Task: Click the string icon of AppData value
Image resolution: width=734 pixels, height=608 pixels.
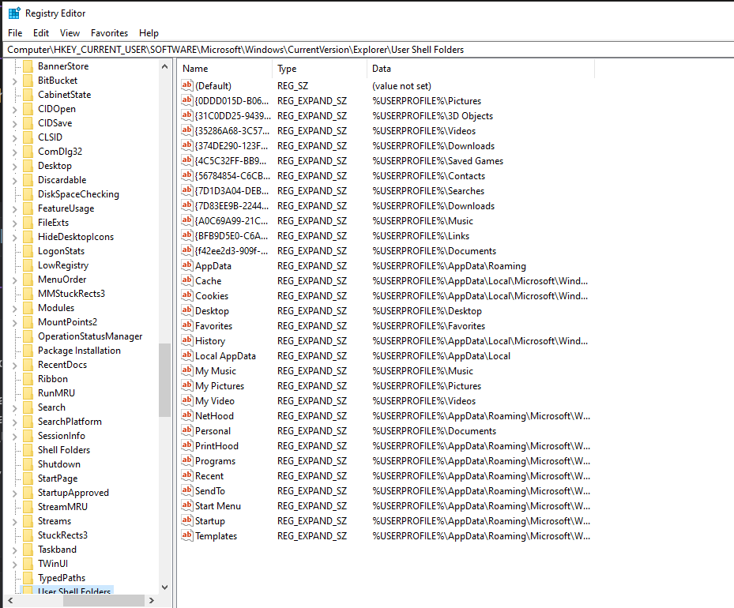Action: (x=187, y=265)
